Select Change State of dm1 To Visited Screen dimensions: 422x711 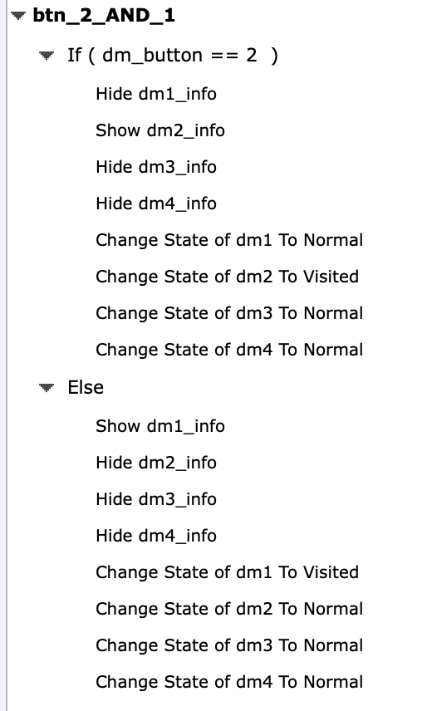point(227,572)
